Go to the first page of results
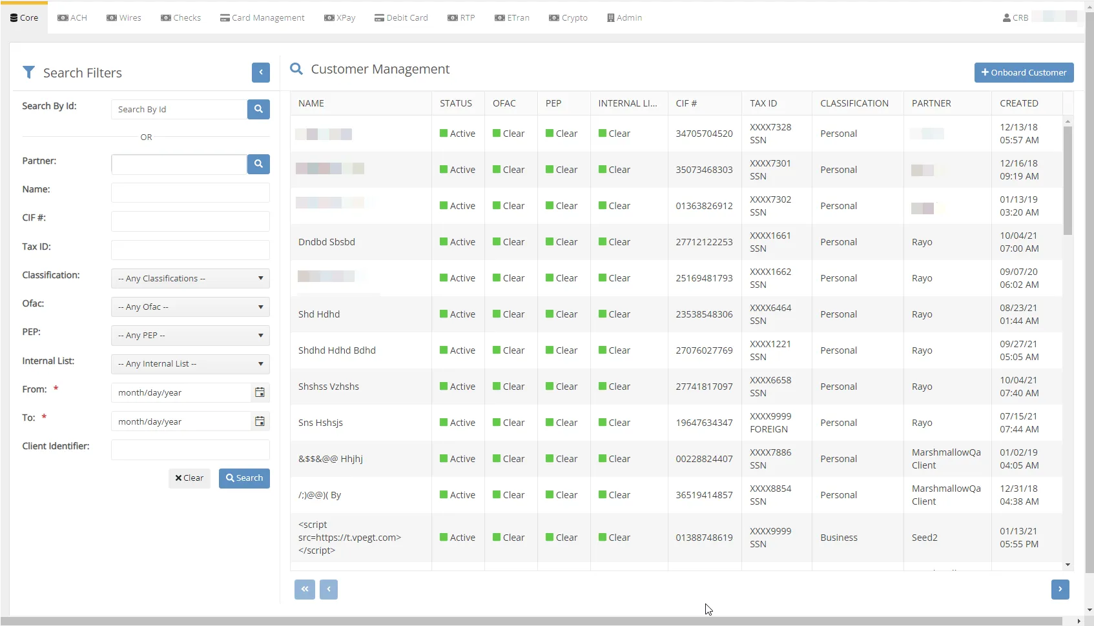Viewport: 1094px width, 626px height. (x=304, y=589)
